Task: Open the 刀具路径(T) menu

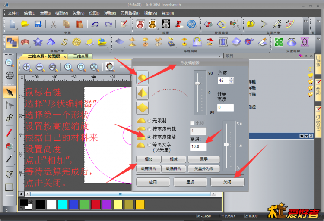Action: [x=130, y=13]
